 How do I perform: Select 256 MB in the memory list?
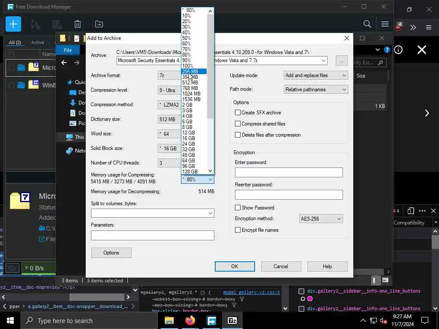(194, 72)
